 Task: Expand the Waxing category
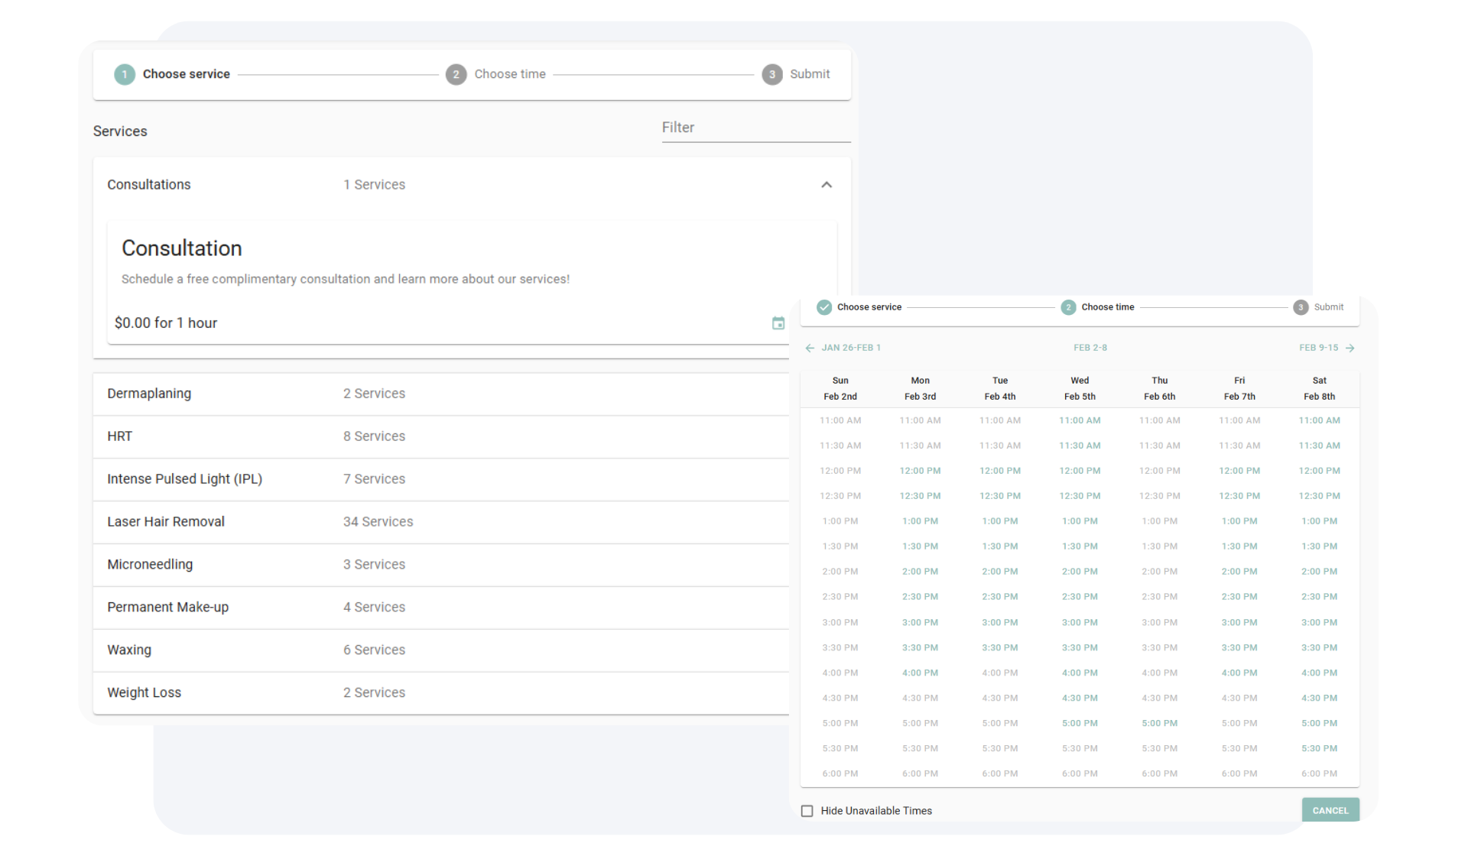pyautogui.click(x=441, y=650)
